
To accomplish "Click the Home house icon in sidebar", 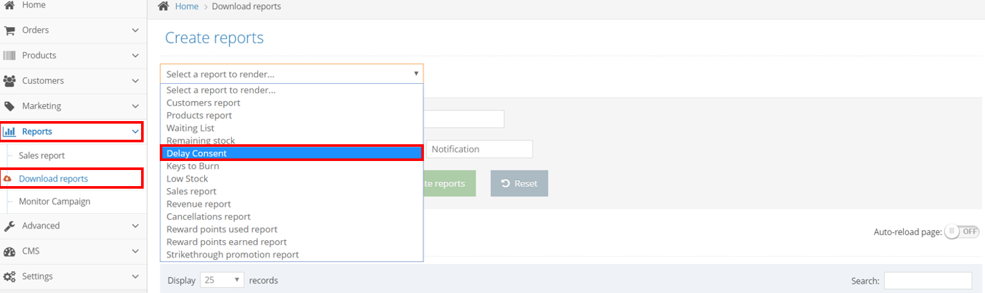I will coord(9,5).
